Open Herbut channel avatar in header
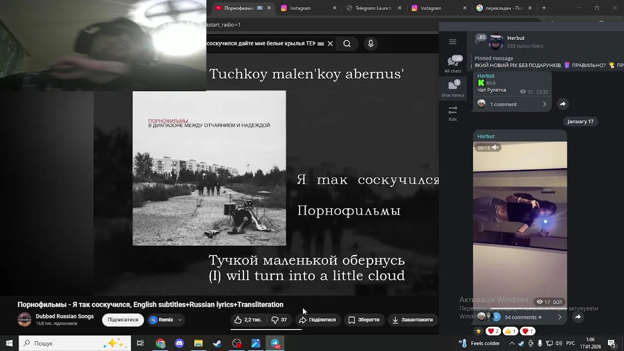624x351 pixels. pyautogui.click(x=496, y=42)
